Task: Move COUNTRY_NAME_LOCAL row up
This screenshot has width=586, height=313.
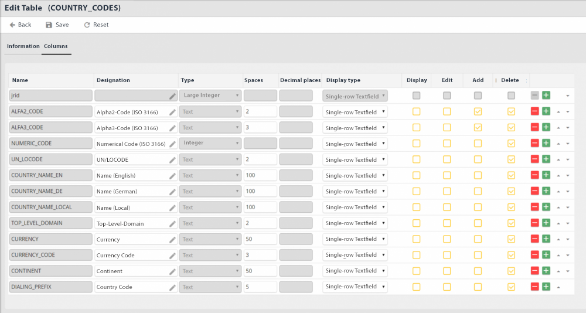Action: pyautogui.click(x=558, y=207)
